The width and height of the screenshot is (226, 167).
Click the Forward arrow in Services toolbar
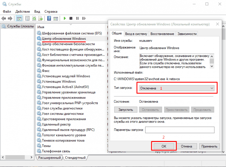(10, 18)
